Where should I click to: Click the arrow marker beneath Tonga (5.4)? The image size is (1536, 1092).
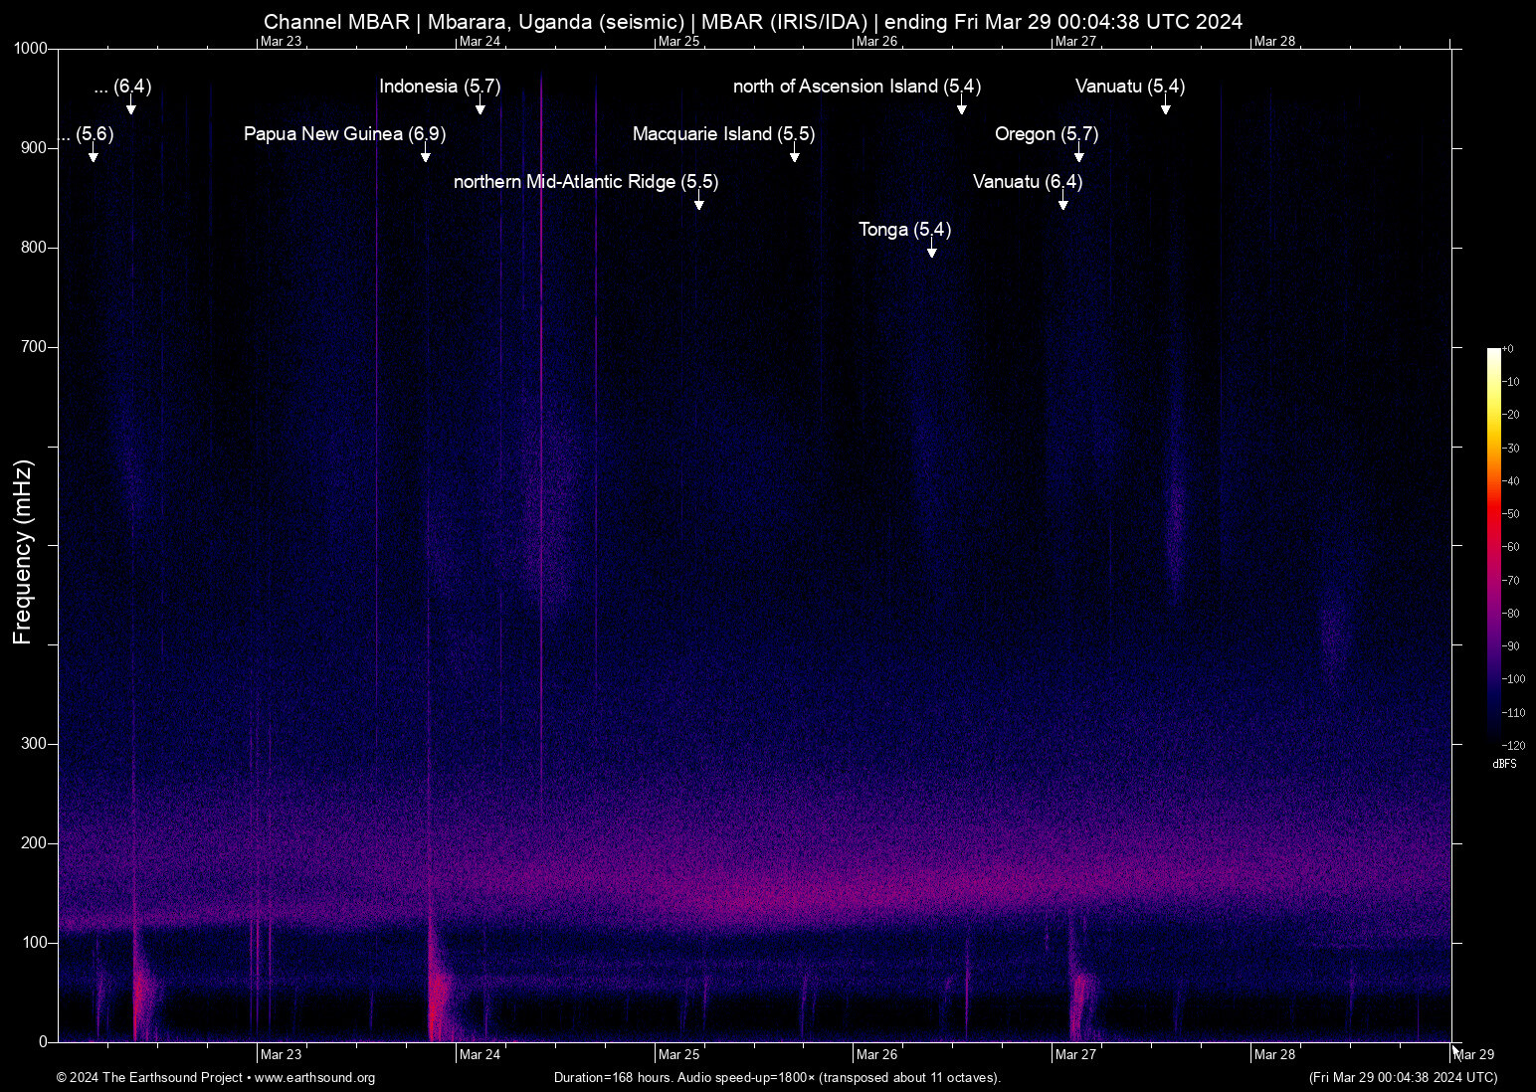pos(932,249)
